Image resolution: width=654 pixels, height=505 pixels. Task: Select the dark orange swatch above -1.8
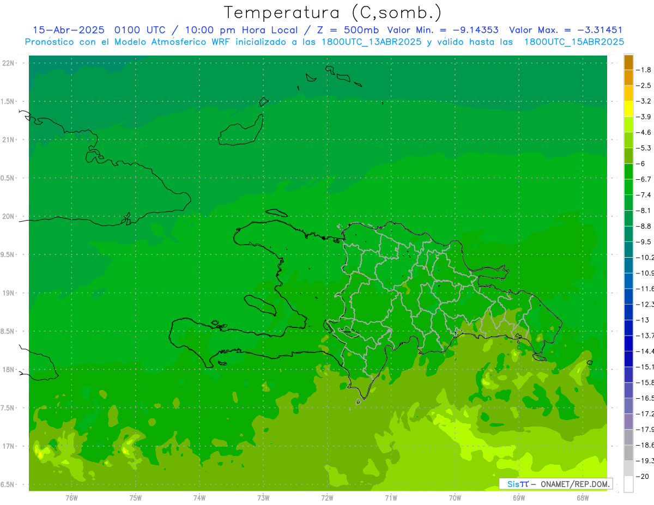click(x=628, y=63)
